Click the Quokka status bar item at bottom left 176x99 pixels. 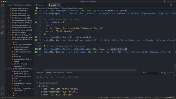12,98
